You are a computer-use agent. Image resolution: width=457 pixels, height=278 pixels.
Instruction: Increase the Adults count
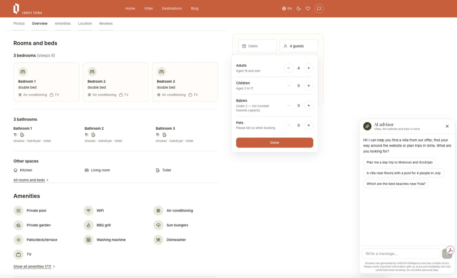point(308,68)
